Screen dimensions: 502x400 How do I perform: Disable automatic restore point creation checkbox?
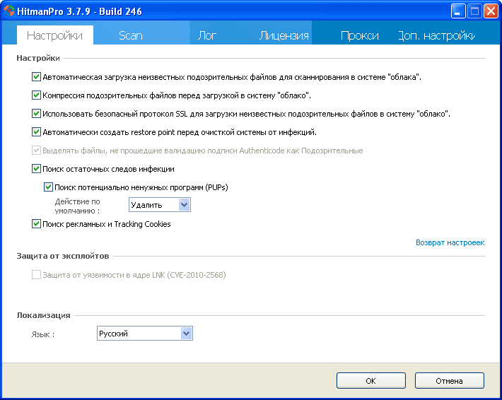[36, 132]
